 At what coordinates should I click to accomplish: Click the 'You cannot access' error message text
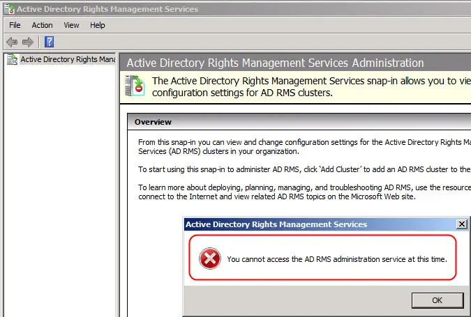pos(337,259)
